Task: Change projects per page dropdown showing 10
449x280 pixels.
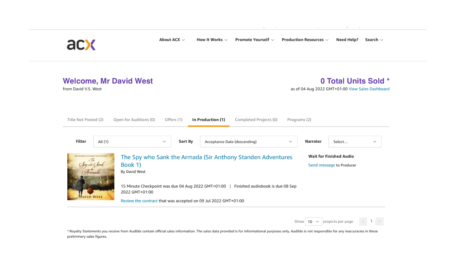Action: click(x=313, y=222)
